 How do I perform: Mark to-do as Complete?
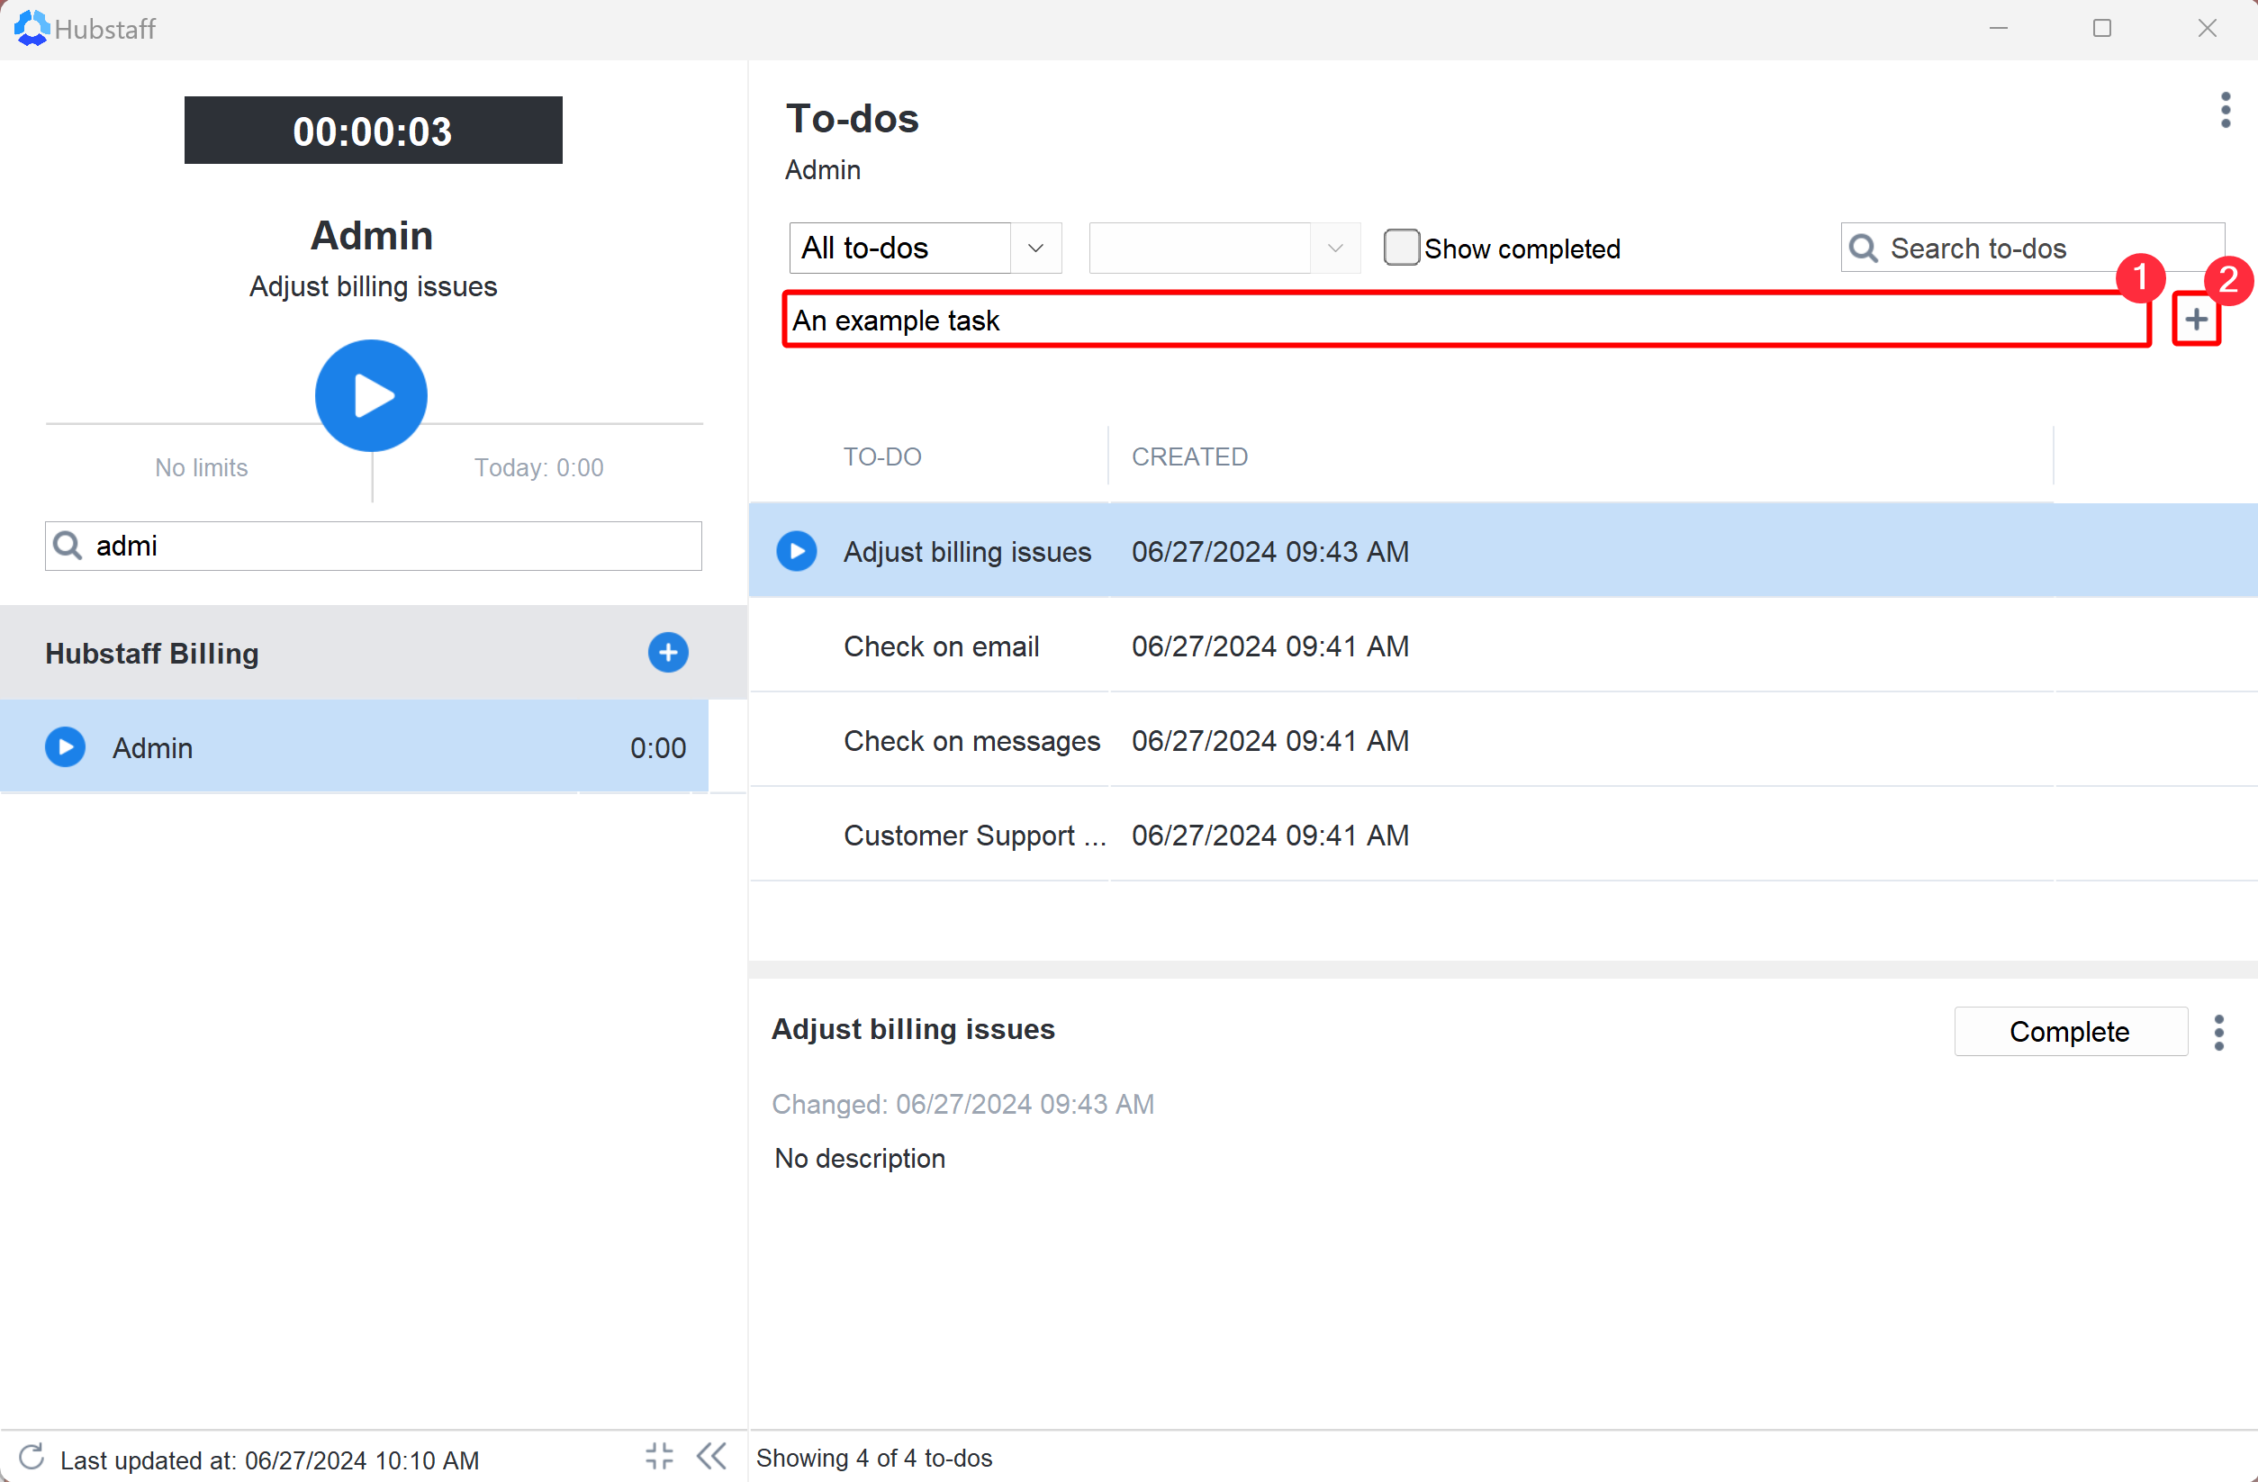pyautogui.click(x=2070, y=1031)
